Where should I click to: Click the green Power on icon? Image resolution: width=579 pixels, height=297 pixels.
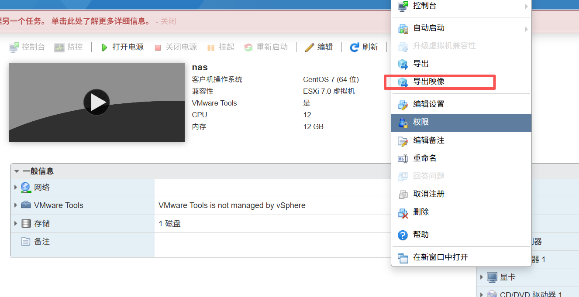coord(104,48)
